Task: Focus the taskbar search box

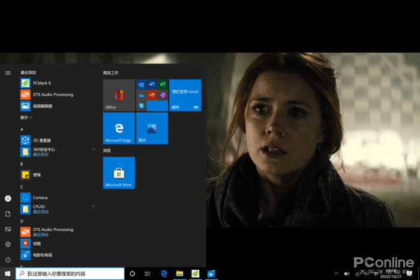Action: point(70,273)
